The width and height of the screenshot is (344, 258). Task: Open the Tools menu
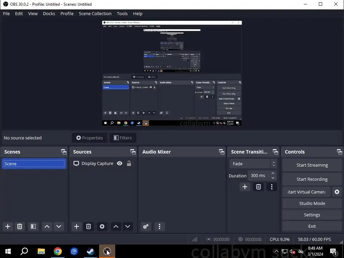coord(122,13)
